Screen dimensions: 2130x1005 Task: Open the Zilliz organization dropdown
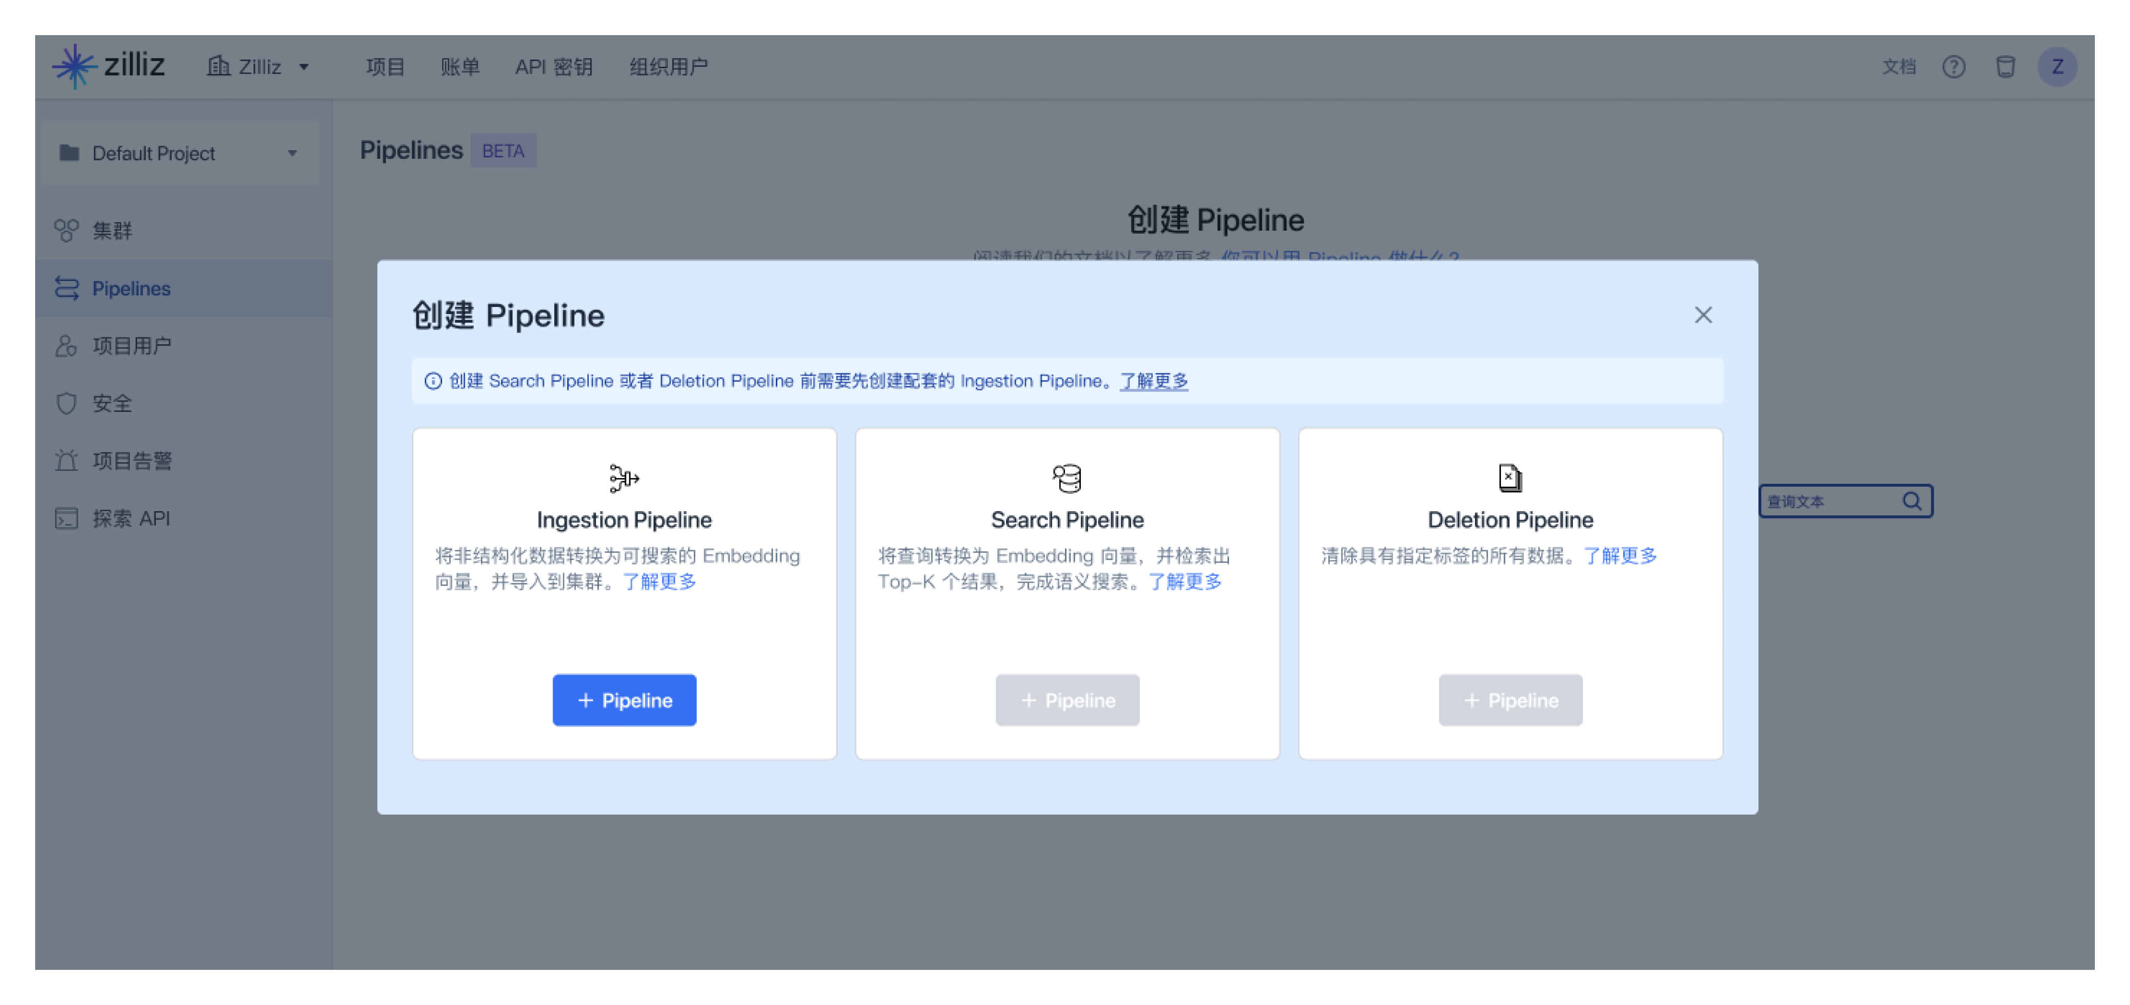click(259, 66)
